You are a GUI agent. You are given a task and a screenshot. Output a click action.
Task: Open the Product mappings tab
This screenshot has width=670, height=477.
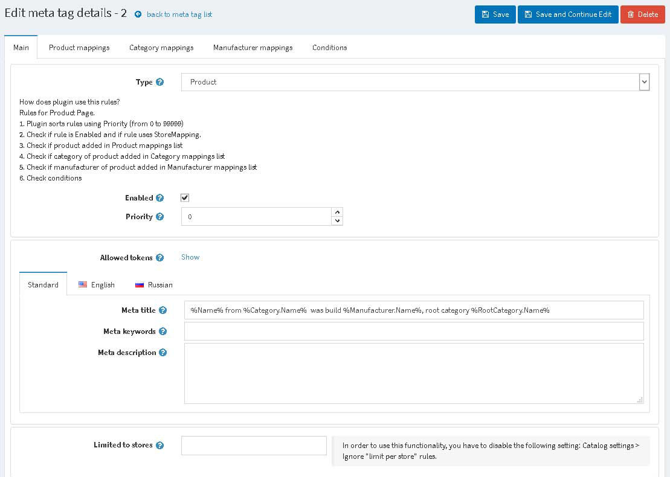click(79, 48)
